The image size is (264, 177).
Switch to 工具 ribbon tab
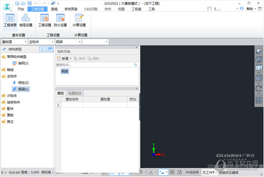coord(151,9)
